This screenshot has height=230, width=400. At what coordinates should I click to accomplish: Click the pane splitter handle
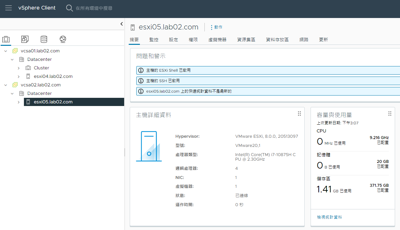pyautogui.click(x=124, y=152)
